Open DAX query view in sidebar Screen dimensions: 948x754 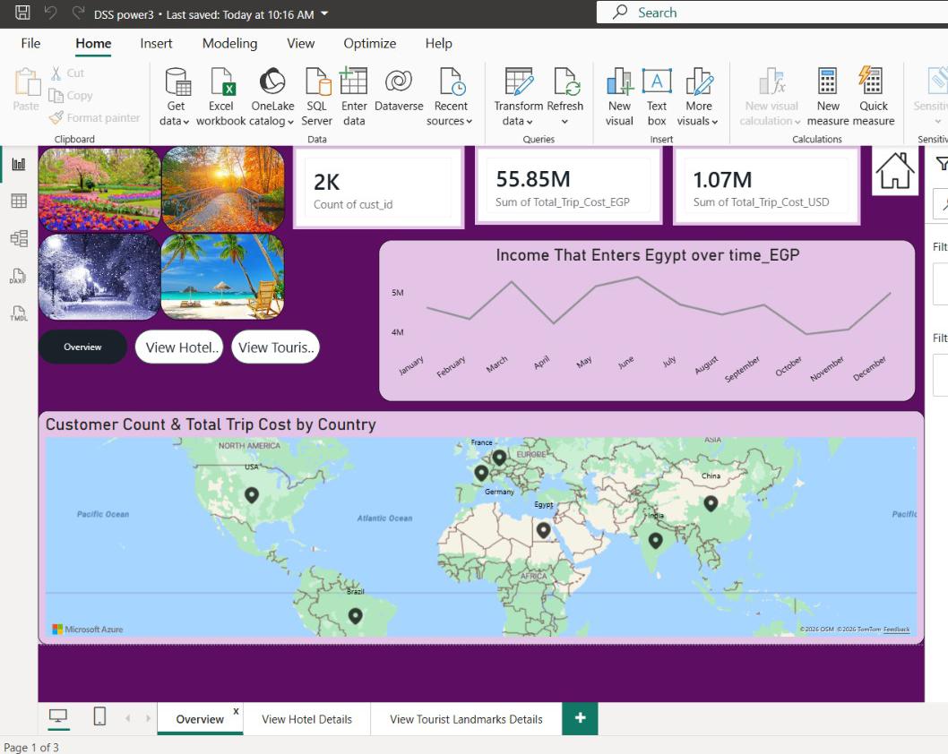pos(19,276)
